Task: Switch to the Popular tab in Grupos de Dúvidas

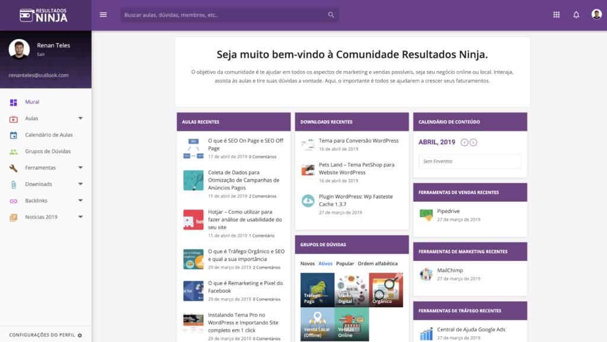Action: (x=345, y=263)
